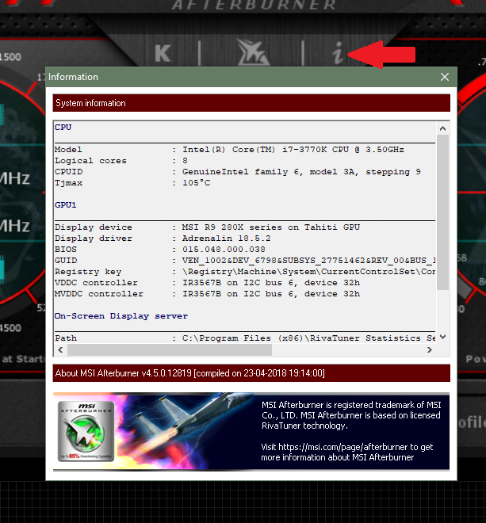The width and height of the screenshot is (486, 523).
Task: Click the horizontal scrollbar right arrow
Action: pos(430,350)
